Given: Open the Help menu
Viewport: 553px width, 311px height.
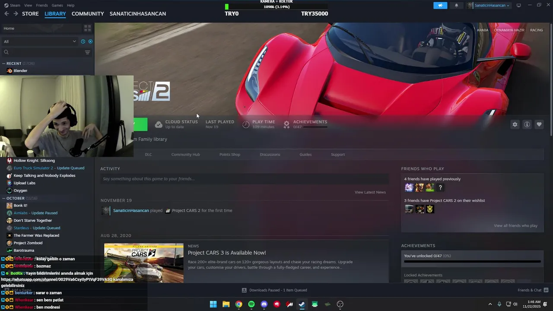Looking at the screenshot, I should pyautogui.click(x=70, y=5).
